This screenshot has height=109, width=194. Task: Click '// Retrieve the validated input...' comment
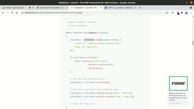tap(89, 79)
